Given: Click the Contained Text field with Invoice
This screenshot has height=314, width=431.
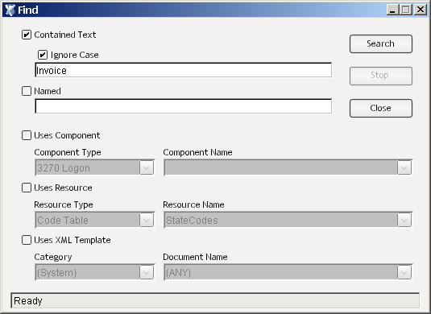Looking at the screenshot, I should point(184,70).
